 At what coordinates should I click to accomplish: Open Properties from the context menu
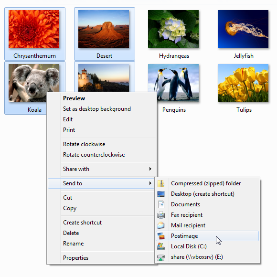pos(75,258)
